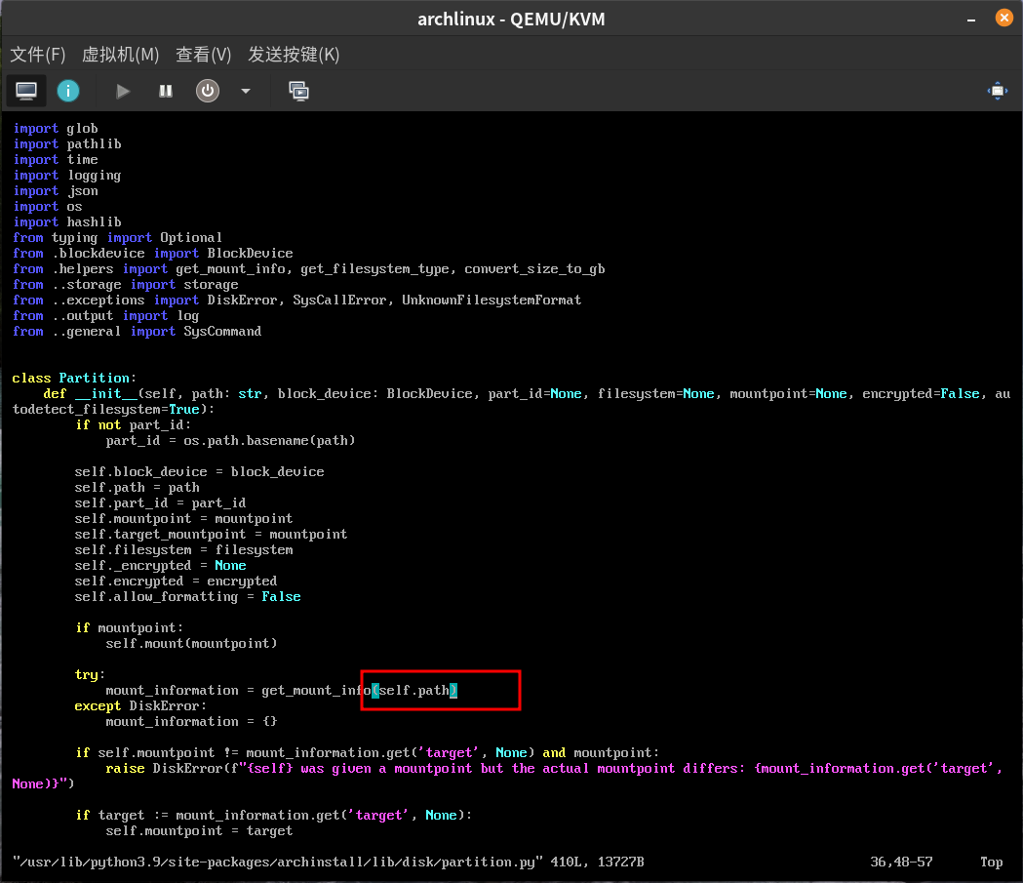
Task: Click the 'if not part_id:' line
Action: tap(133, 425)
